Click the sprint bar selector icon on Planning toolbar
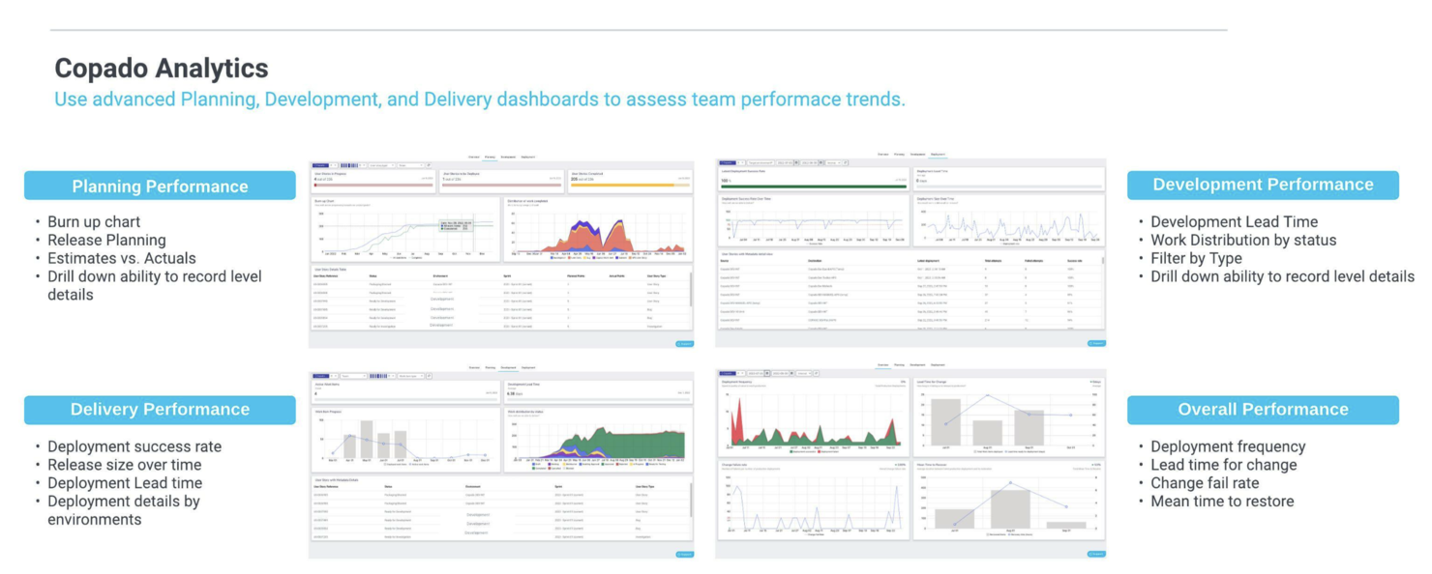The image size is (1432, 574). point(349,165)
